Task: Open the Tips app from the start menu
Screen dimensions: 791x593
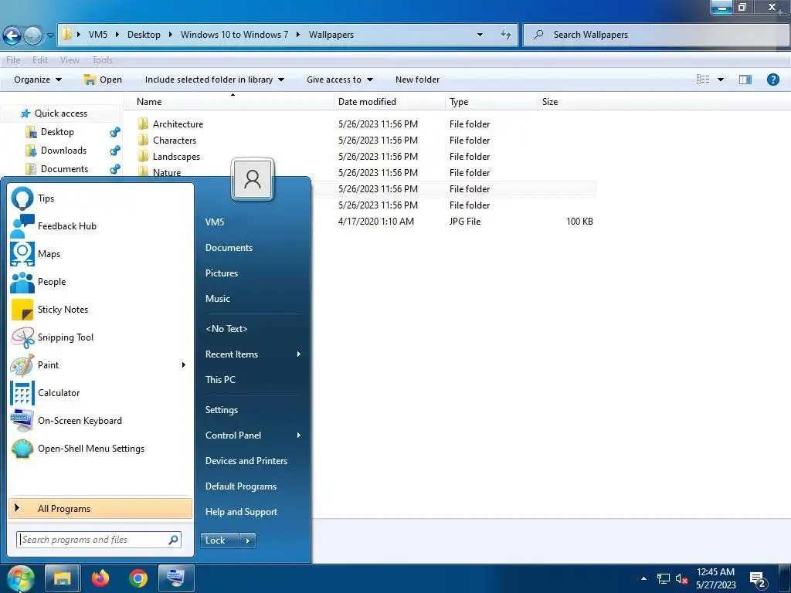Action: 100,198
